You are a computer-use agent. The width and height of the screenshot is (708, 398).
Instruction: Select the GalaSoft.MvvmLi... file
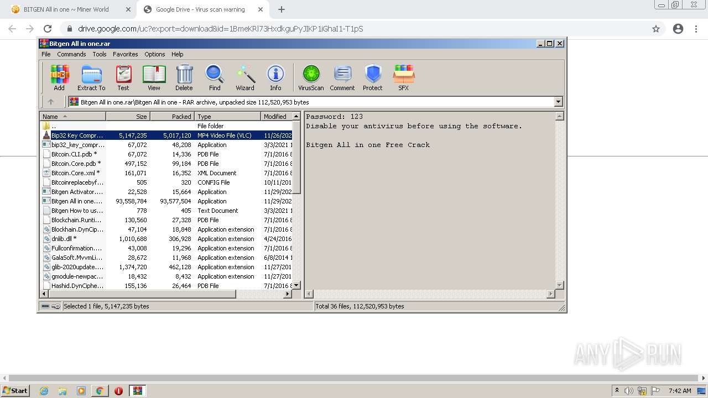pyautogui.click(x=166, y=258)
